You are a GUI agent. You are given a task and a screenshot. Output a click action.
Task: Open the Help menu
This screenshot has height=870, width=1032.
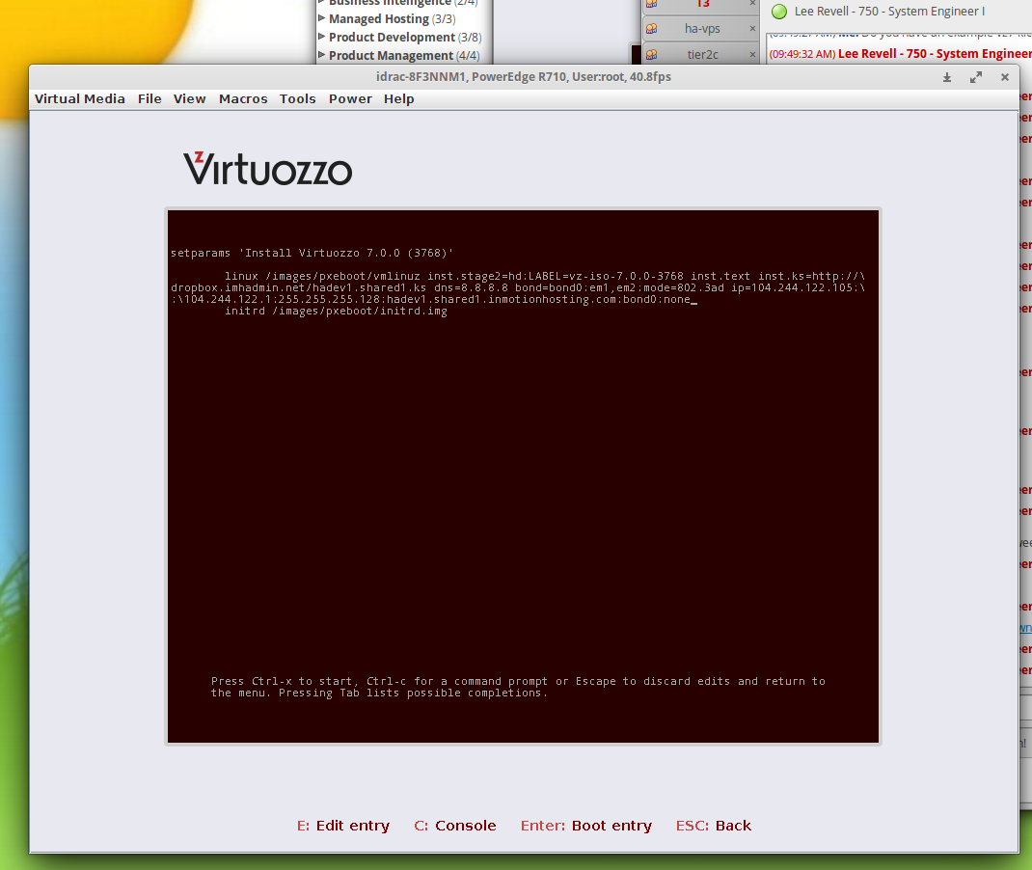[398, 98]
